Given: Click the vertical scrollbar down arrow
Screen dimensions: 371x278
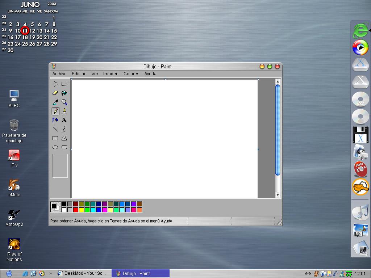Looking at the screenshot, I should click(x=278, y=195).
